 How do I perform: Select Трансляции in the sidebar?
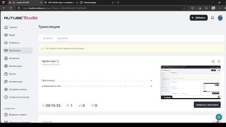pyautogui.click(x=18, y=50)
